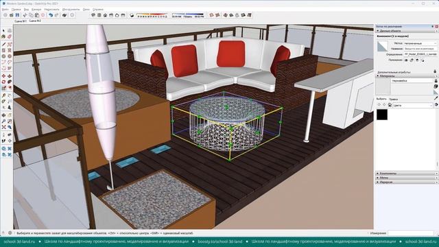Click the Redo arrow in toolbar

click(x=56, y=15)
